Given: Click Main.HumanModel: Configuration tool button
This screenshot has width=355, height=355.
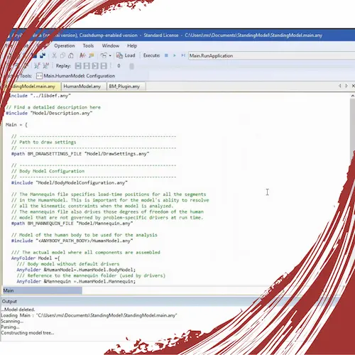Looking at the screenshot, I should [76, 76].
